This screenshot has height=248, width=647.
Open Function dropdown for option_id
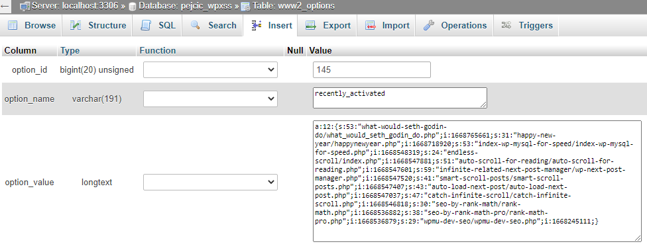coord(210,69)
